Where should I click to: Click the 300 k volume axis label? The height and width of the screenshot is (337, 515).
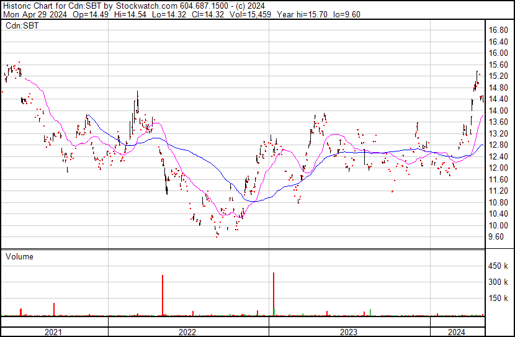tap(498, 282)
